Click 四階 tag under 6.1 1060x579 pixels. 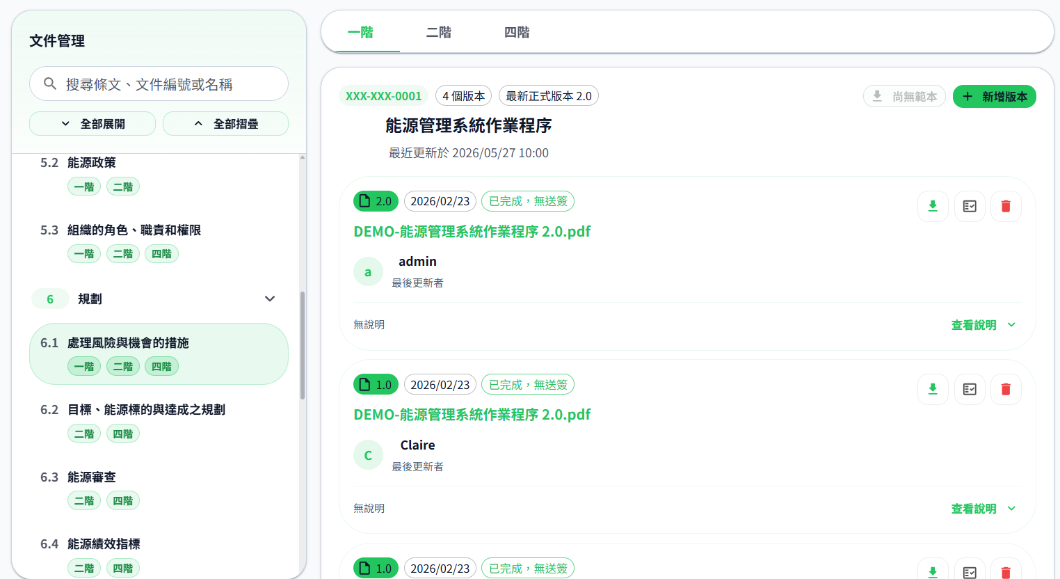click(x=161, y=366)
